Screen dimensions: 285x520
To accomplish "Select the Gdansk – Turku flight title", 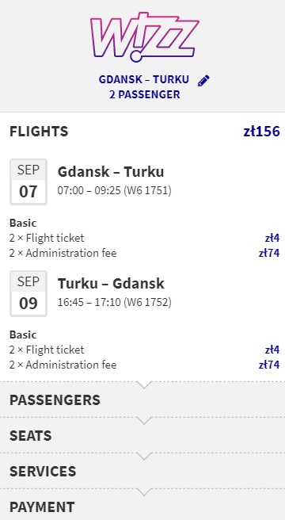I will [x=111, y=172].
